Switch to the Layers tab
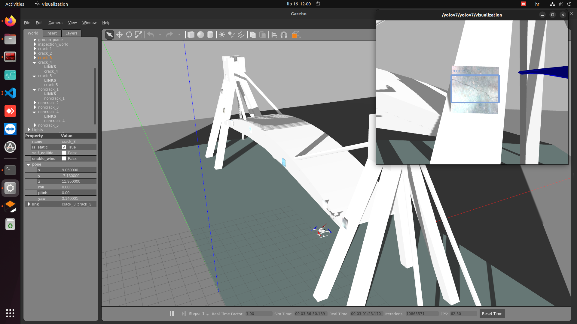Viewport: 577px width, 324px height. 71,33
